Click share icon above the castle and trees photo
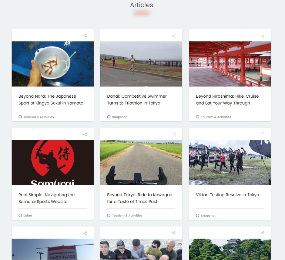The width and height of the screenshot is (285, 260). point(263,233)
